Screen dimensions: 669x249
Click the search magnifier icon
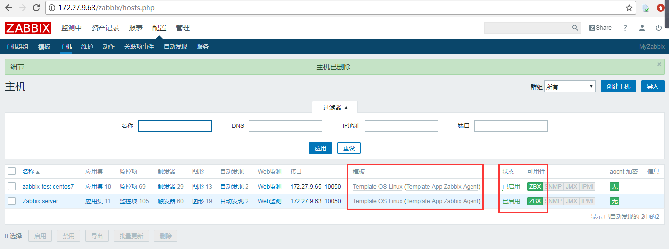click(x=575, y=28)
